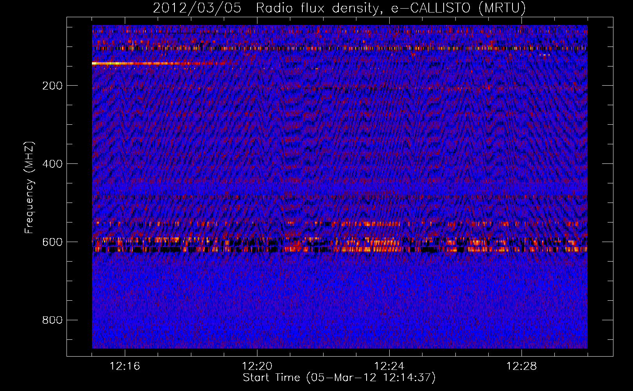The width and height of the screenshot is (633, 391).
Task: Click the 400 frequency tick label
Action: pos(52,164)
